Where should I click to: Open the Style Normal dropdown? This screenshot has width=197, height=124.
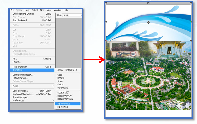[72, 15]
